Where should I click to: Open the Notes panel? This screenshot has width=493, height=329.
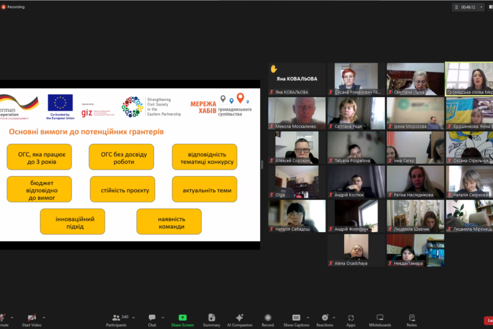click(x=411, y=321)
